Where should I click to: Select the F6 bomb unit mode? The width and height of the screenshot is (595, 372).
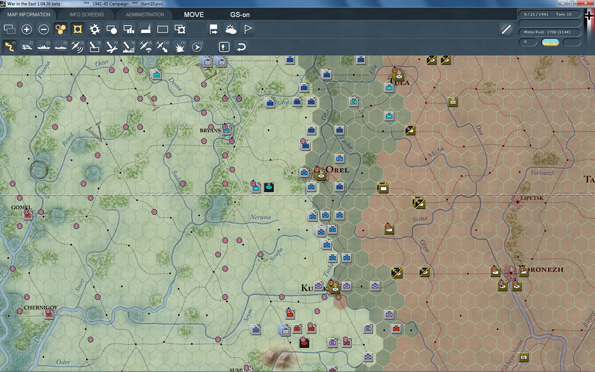pos(95,47)
